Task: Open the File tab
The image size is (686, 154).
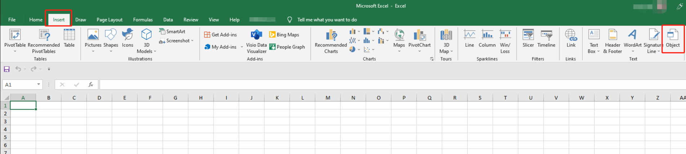Action: (x=12, y=20)
